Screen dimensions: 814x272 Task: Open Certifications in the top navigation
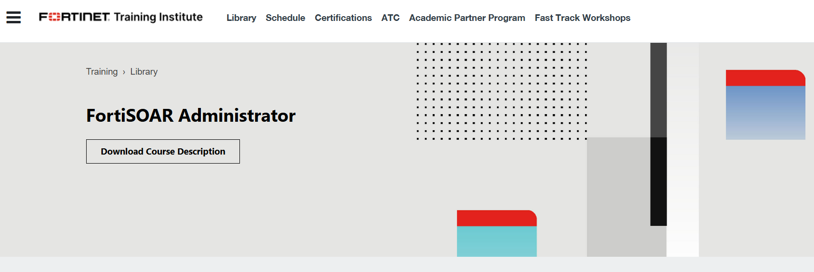pos(343,18)
